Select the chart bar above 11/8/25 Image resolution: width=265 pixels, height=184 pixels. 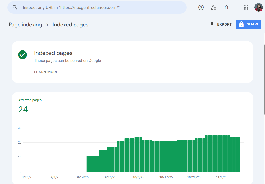219,153
